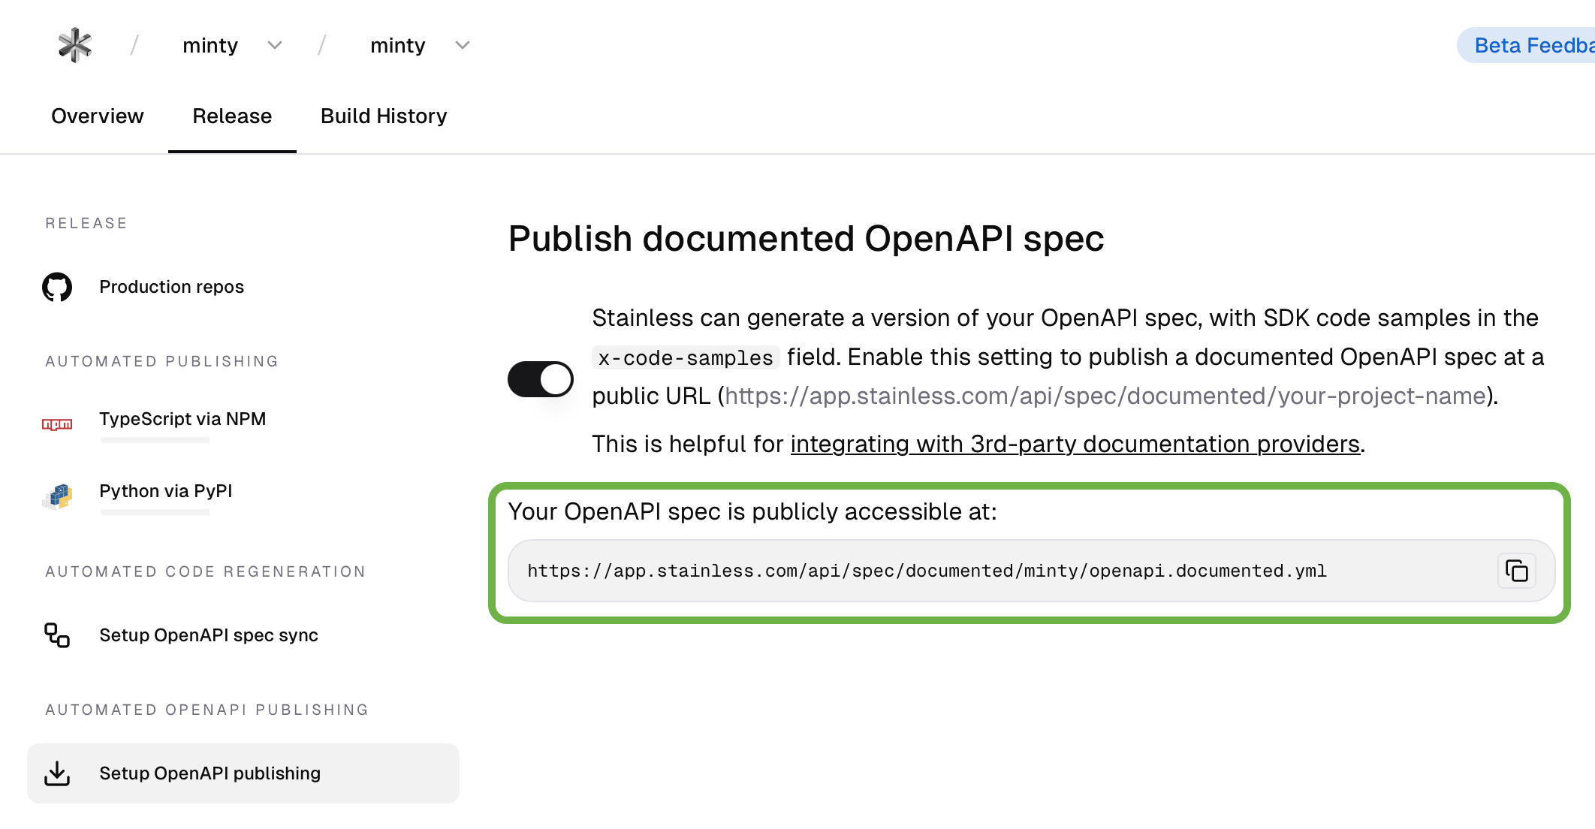Open the 3rd-party documentation providers link
This screenshot has height=829, width=1595.
click(1075, 444)
